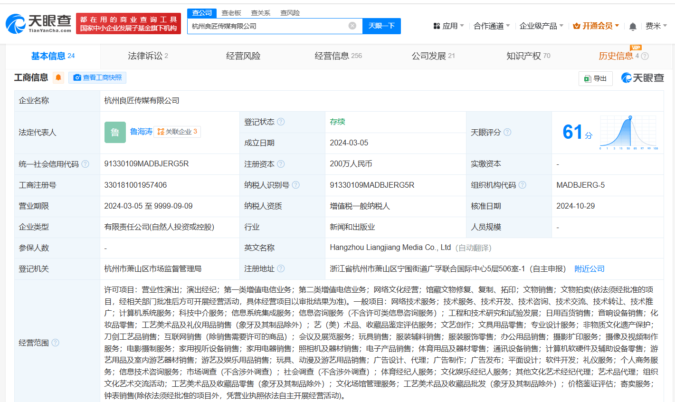Click the TianYanCha logo
Image resolution: width=675 pixels, height=402 pixels.
[x=38, y=23]
